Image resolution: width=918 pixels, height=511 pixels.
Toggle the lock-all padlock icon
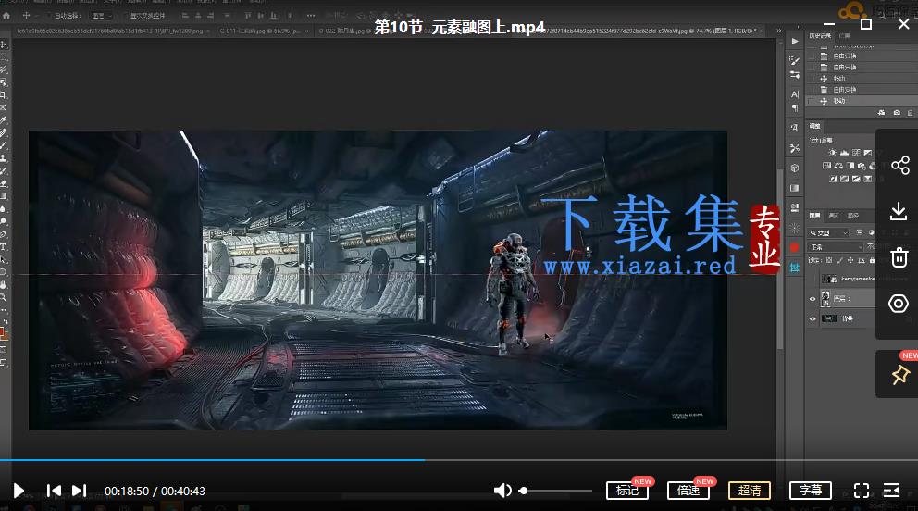point(873,260)
